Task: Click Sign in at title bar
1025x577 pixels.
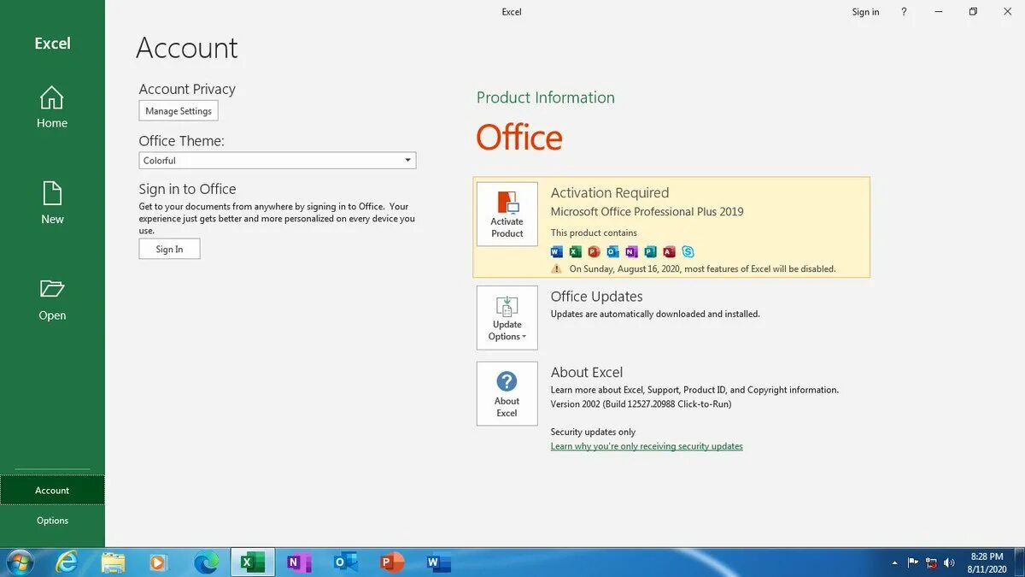Action: point(865,12)
